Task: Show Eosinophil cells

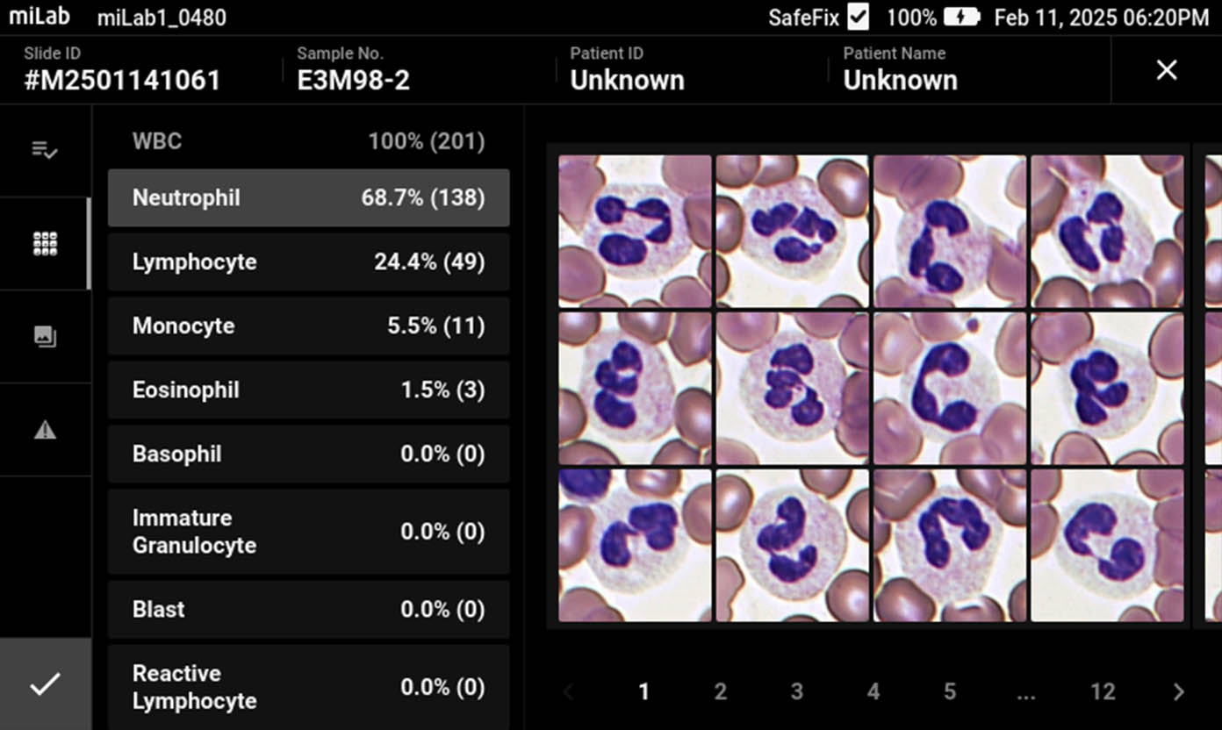Action: point(308,390)
